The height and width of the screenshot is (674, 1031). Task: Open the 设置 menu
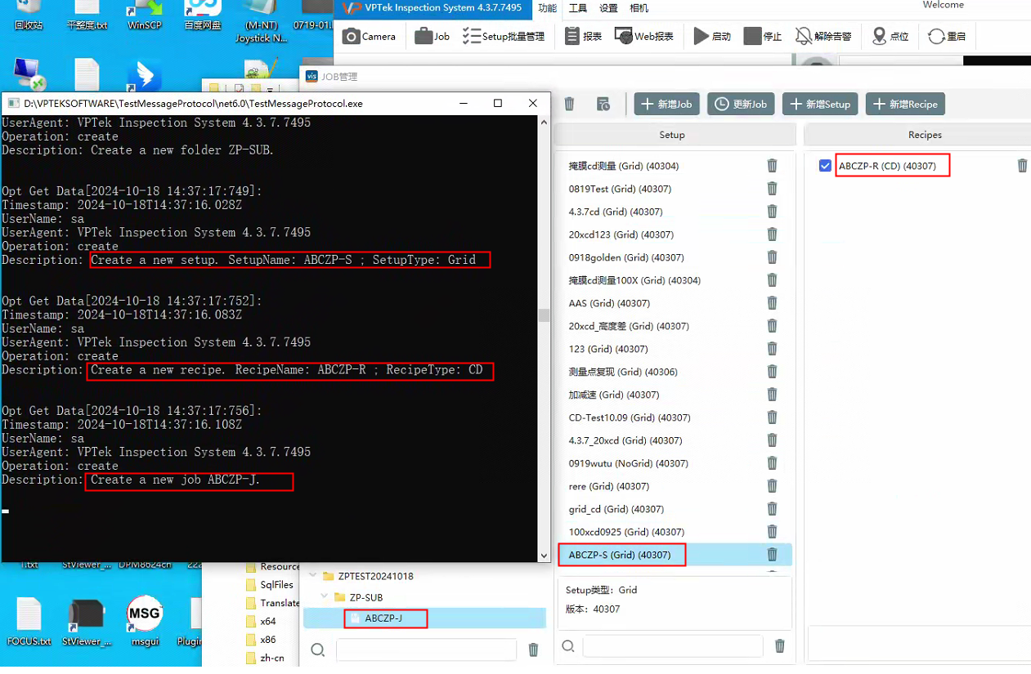point(608,8)
